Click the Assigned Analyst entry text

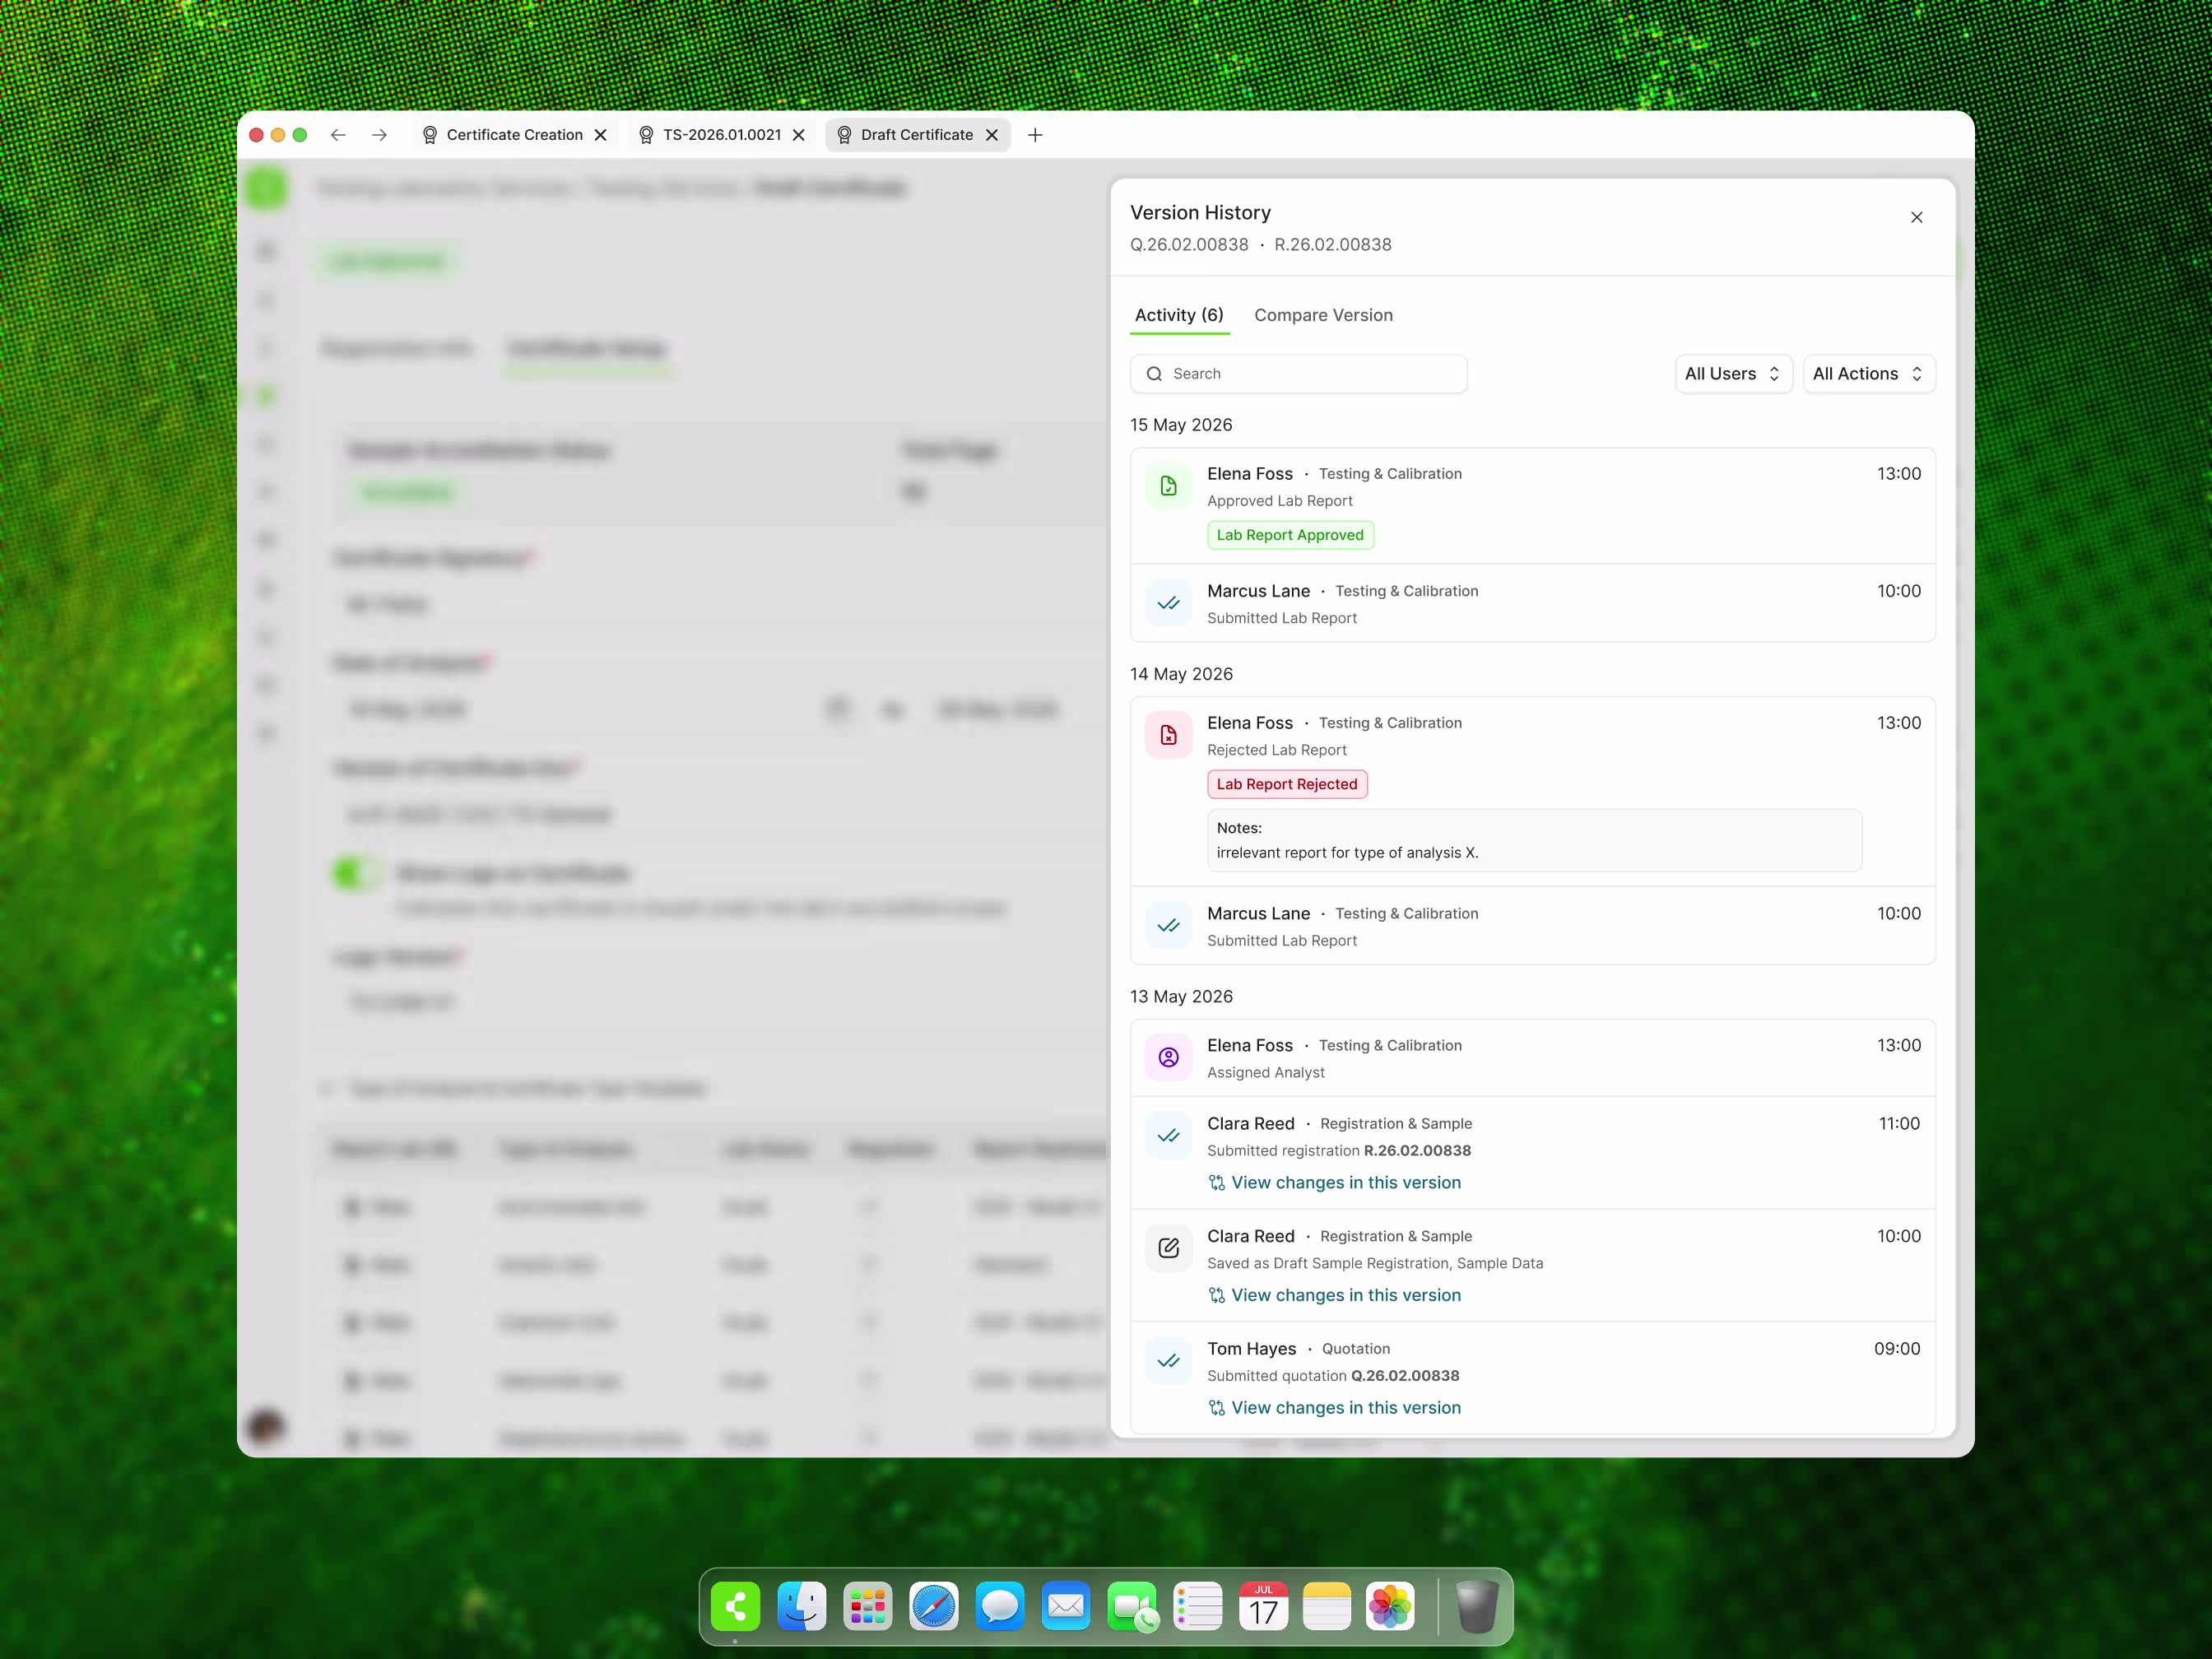click(1265, 1072)
